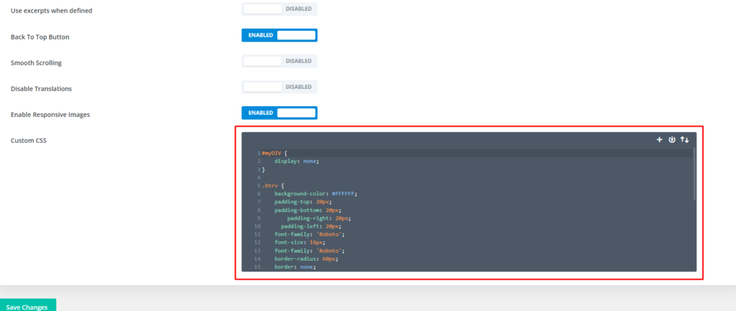Viewport: 736px width, 311px height.
Task: Click line number 4 in editor gutter
Action: (x=258, y=177)
